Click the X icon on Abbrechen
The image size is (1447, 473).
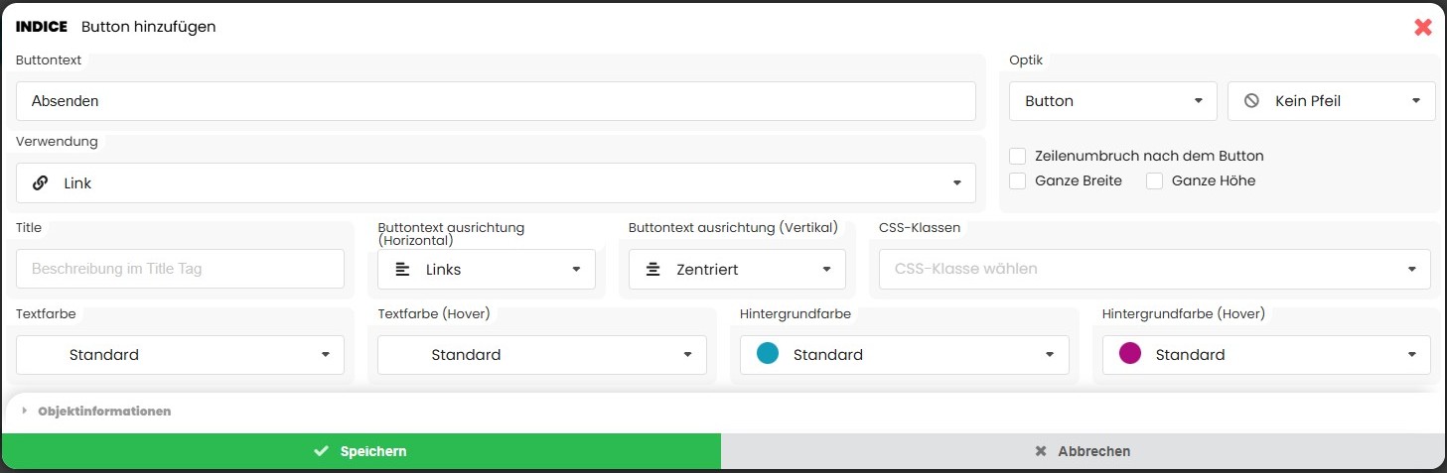click(1041, 451)
